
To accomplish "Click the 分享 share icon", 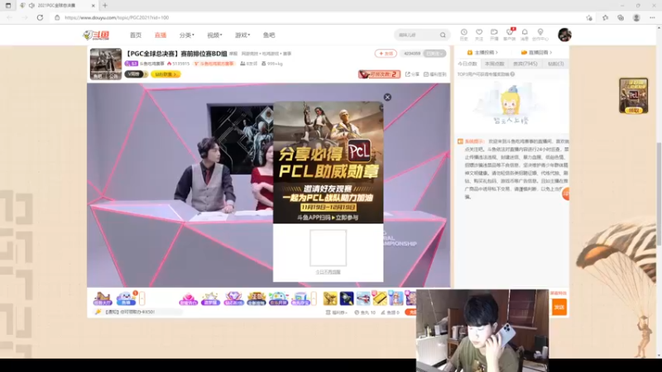I will pos(412,74).
